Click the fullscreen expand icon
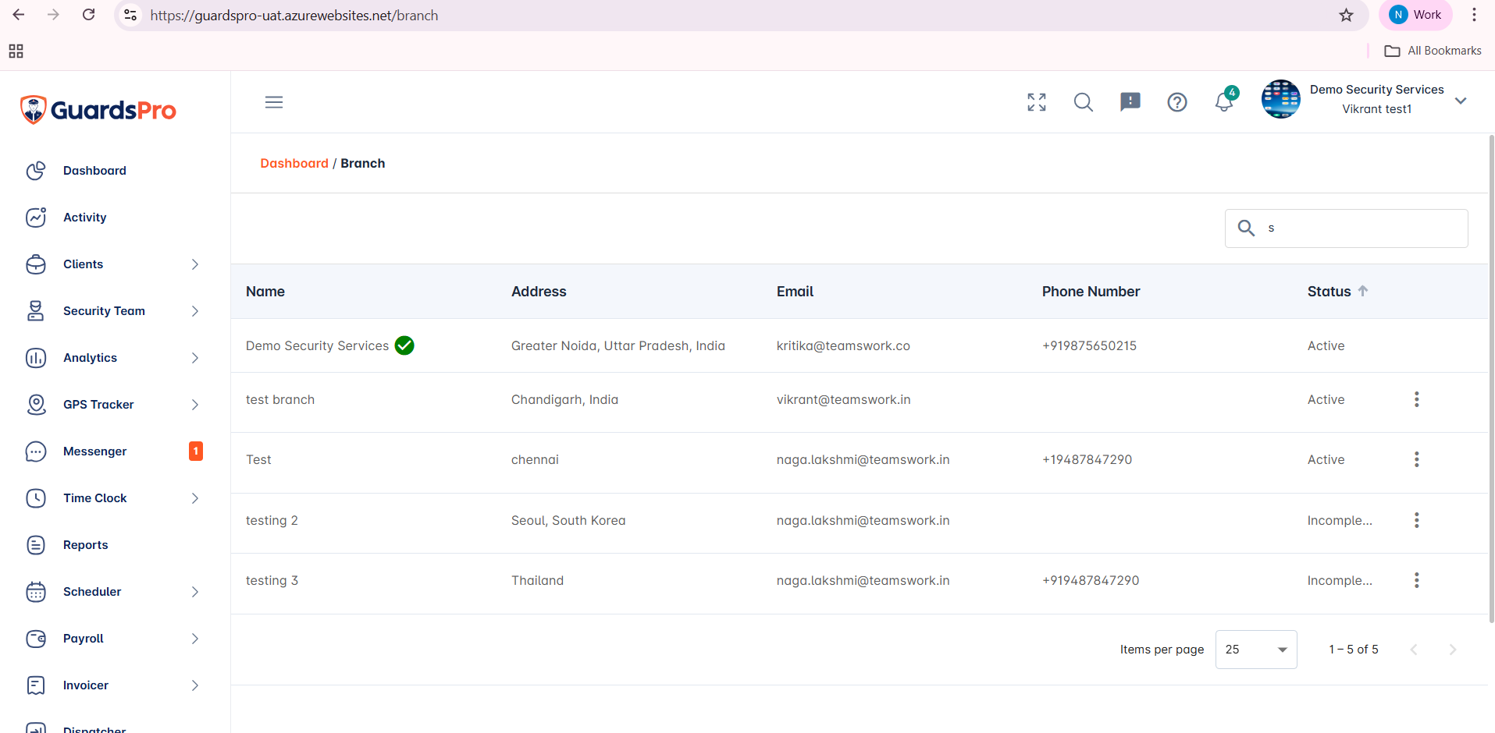This screenshot has width=1495, height=733. pyautogui.click(x=1036, y=102)
